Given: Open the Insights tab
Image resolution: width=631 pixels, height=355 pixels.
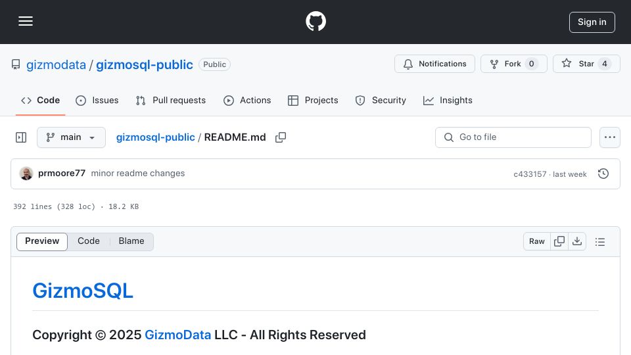Looking at the screenshot, I should coord(448,100).
